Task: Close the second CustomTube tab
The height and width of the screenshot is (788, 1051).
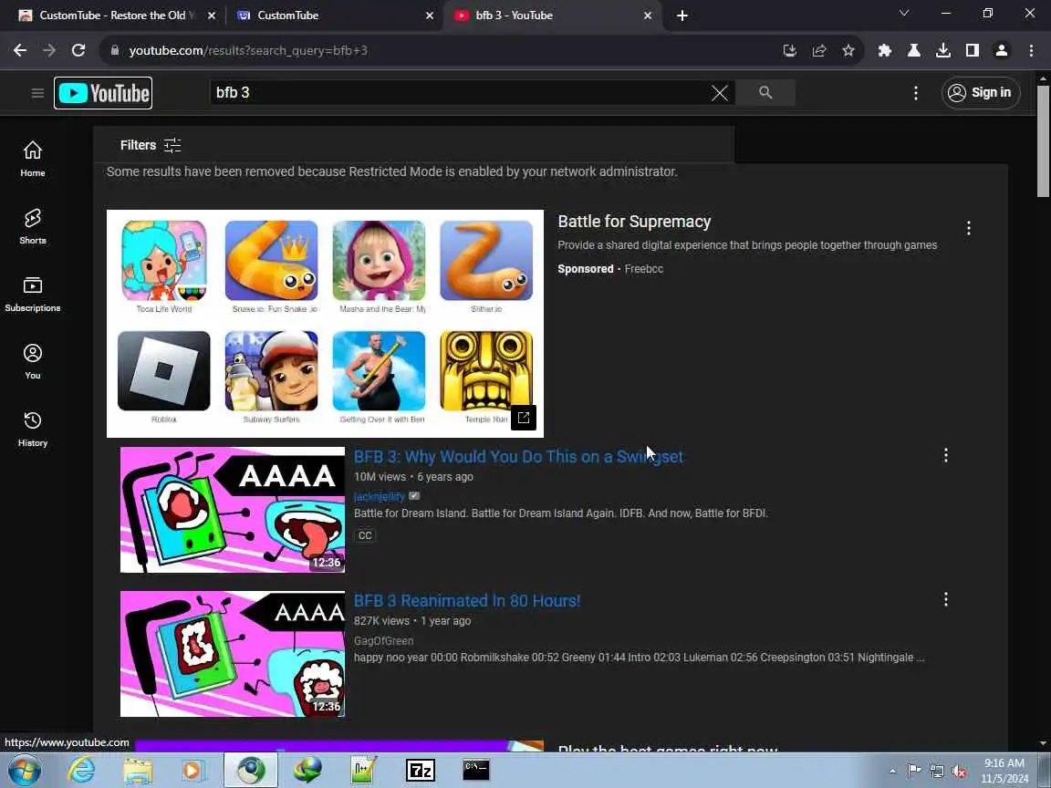Action: coord(430,16)
